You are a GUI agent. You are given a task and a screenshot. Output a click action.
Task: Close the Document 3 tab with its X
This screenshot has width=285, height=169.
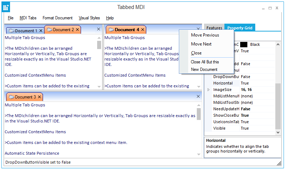click(39, 97)
